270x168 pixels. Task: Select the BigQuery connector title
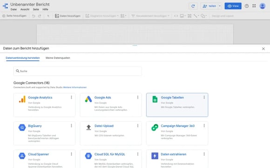[x=35, y=126]
